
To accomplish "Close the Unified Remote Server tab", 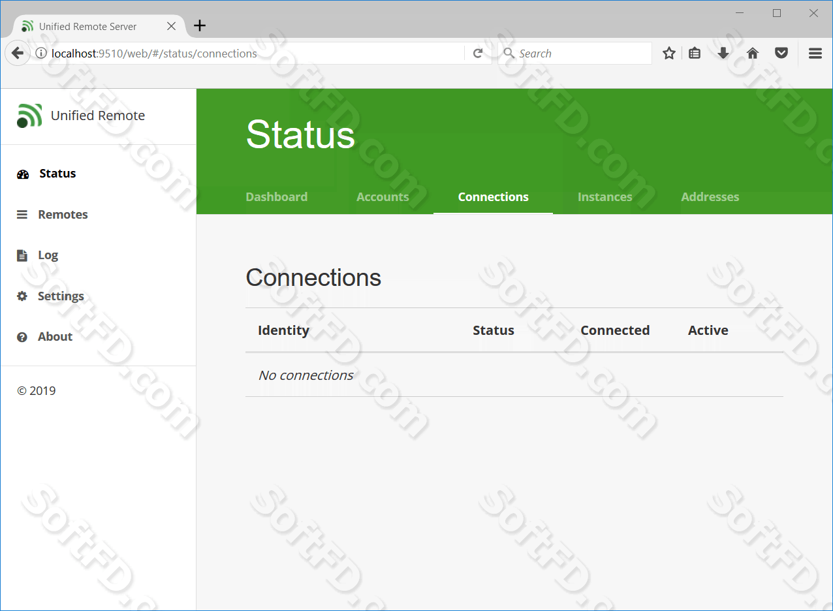I will pyautogui.click(x=171, y=26).
